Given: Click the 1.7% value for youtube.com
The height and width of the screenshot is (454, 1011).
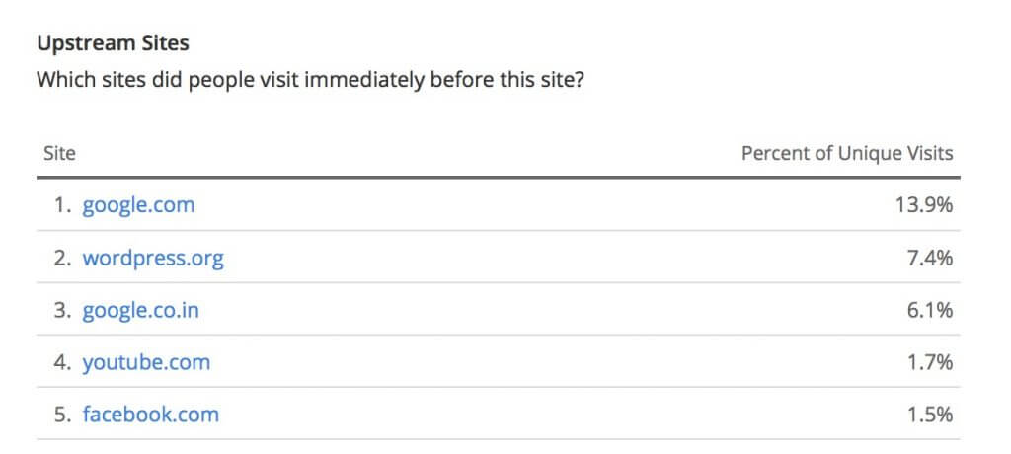Looking at the screenshot, I should [x=929, y=362].
